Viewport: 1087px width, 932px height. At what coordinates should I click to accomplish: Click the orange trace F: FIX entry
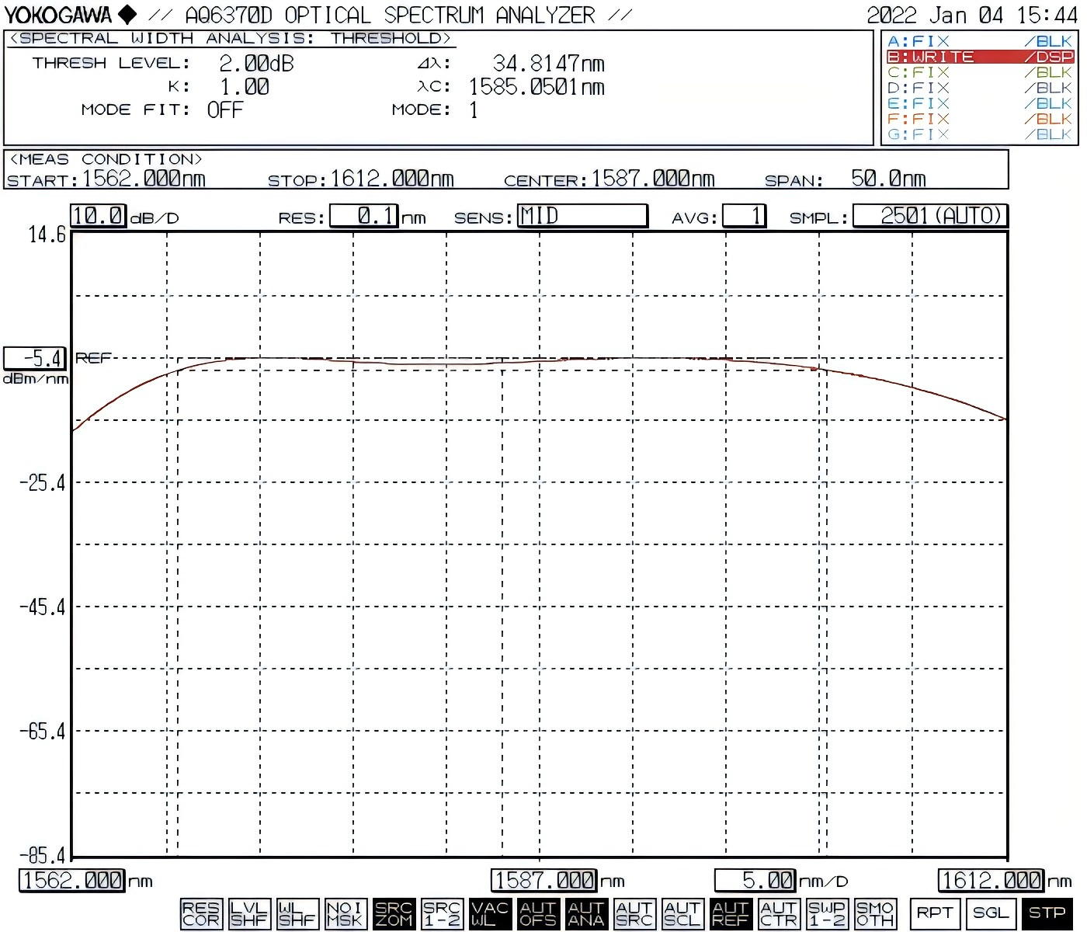tap(980, 119)
